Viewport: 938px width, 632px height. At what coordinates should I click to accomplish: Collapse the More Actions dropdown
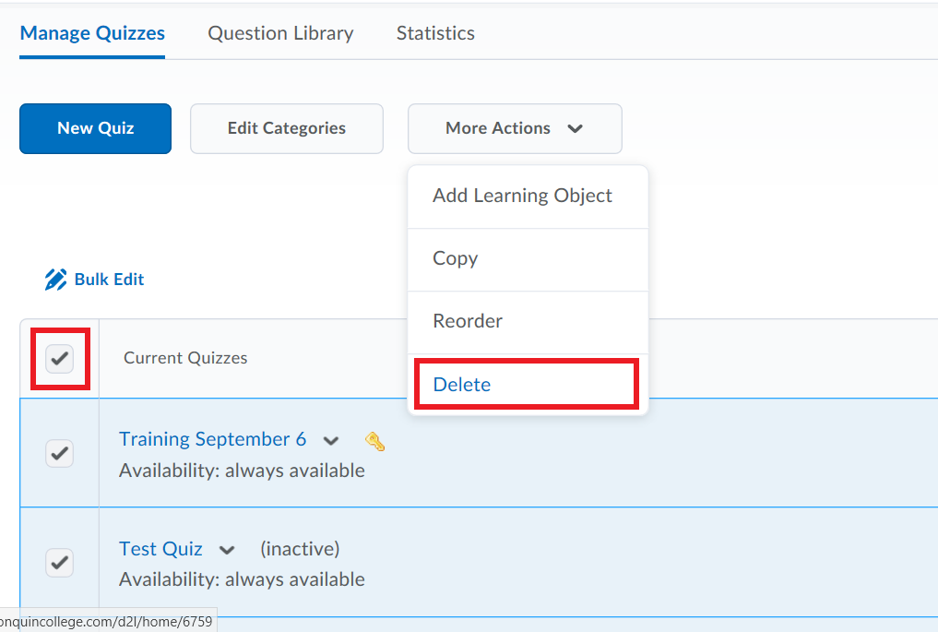point(514,128)
